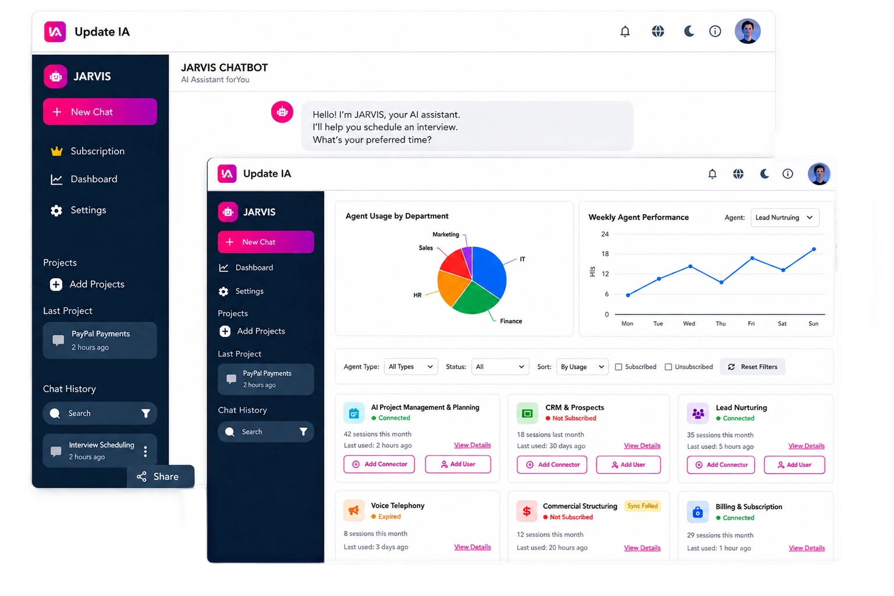Screen dimensions: 894x596
Task: Open the Sort dropdown set to By Usage
Action: click(582, 367)
